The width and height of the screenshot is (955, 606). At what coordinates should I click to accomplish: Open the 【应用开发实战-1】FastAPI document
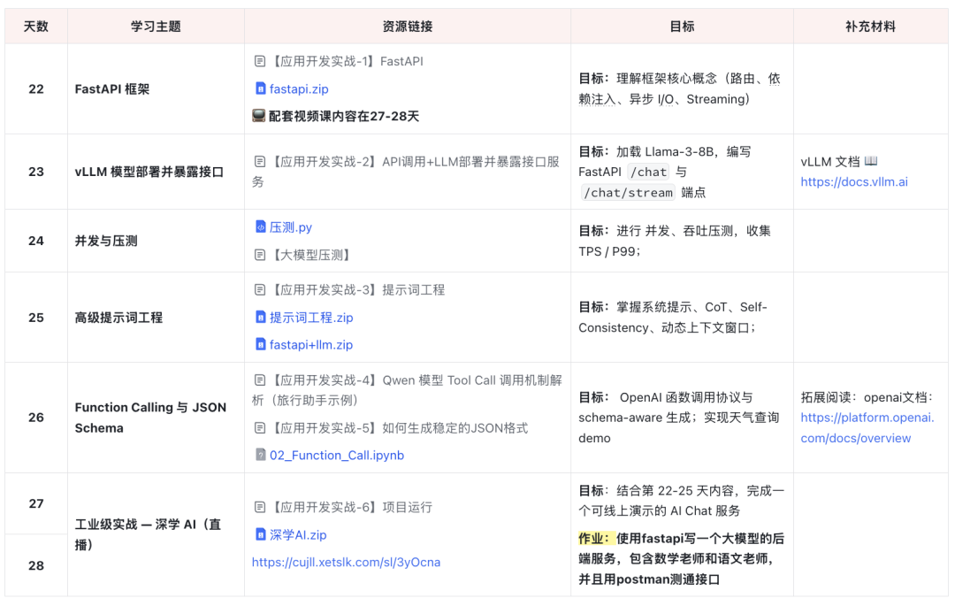pyautogui.click(x=346, y=61)
